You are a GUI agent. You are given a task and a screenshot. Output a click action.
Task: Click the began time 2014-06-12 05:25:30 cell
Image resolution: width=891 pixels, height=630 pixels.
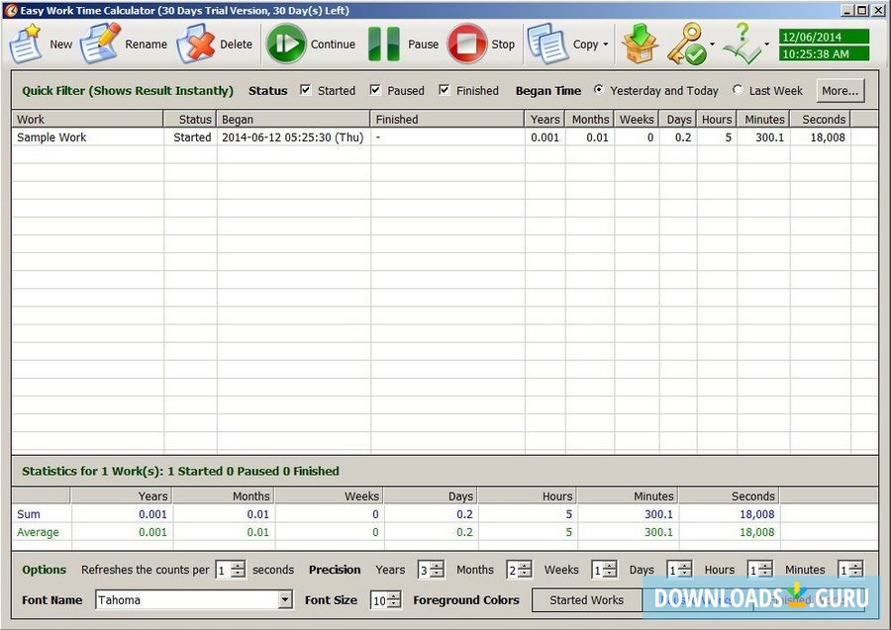point(293,137)
